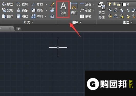
Task: Select the Scale (缩放) tool
Action: 22,16
